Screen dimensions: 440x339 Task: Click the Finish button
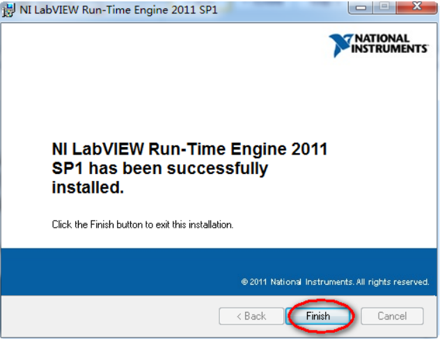click(318, 316)
